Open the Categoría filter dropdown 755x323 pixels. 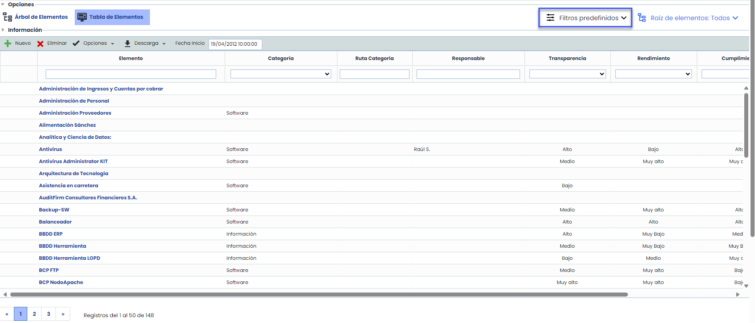pos(281,74)
